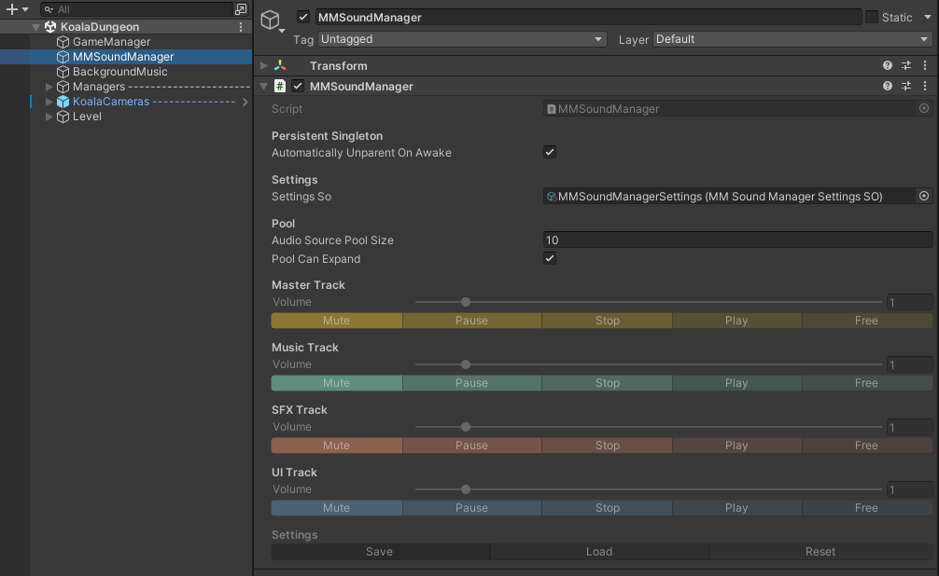This screenshot has width=939, height=576.
Task: Click the GameObject cube icon in Inspector header
Action: pos(271,20)
